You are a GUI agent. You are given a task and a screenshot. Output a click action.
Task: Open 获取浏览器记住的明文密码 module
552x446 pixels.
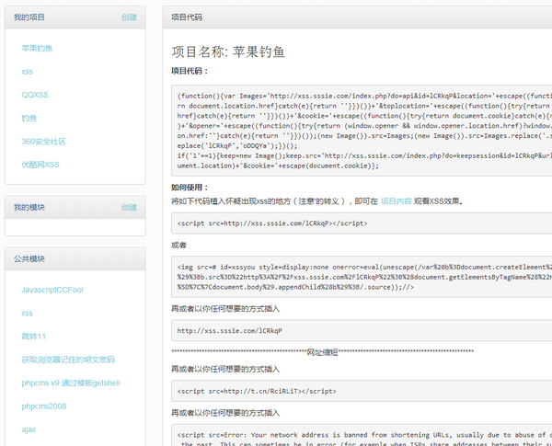pos(68,360)
